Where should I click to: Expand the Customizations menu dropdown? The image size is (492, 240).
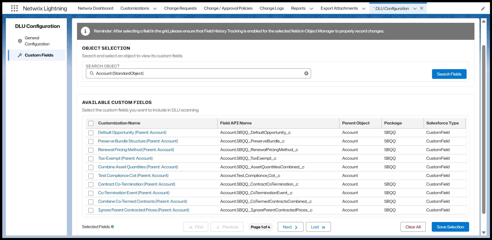tap(155, 8)
